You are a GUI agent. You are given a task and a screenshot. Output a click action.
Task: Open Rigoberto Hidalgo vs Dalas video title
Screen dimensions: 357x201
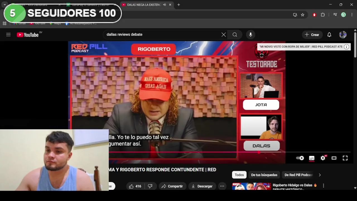tap(295, 187)
